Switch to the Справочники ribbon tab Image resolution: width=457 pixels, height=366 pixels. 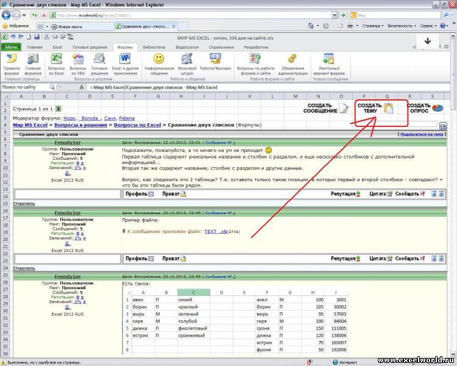tap(221, 47)
